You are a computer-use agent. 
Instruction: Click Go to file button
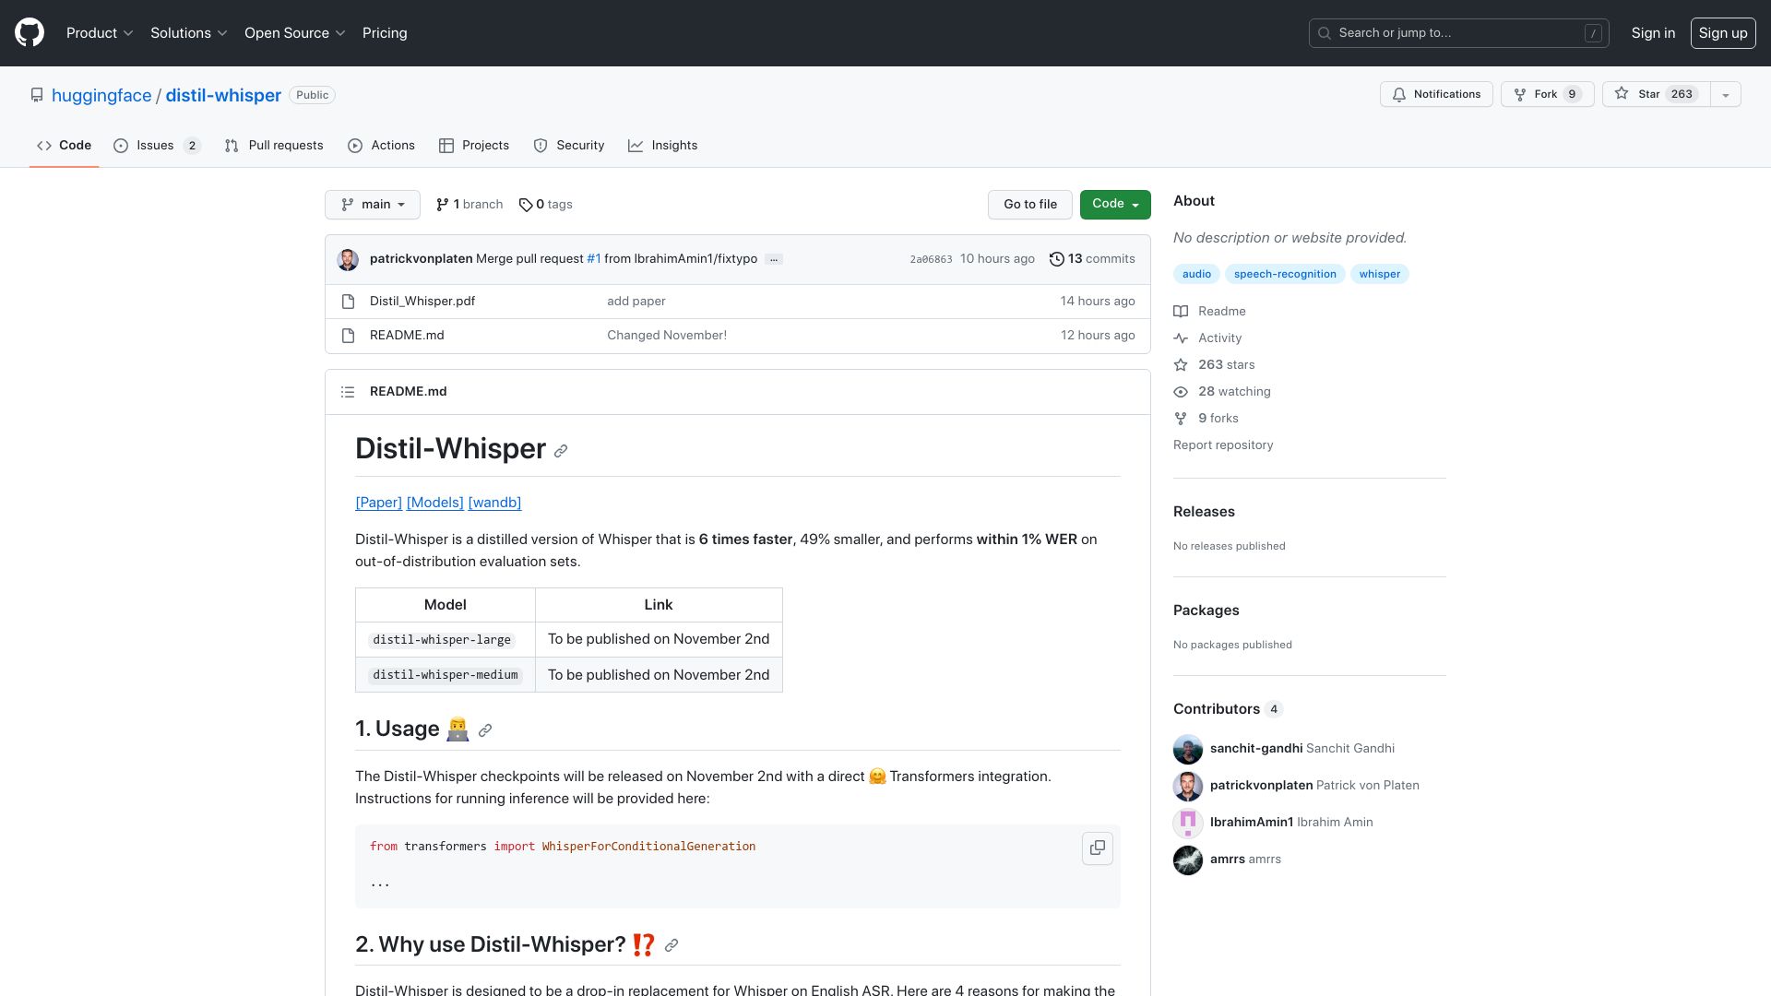(x=1030, y=205)
